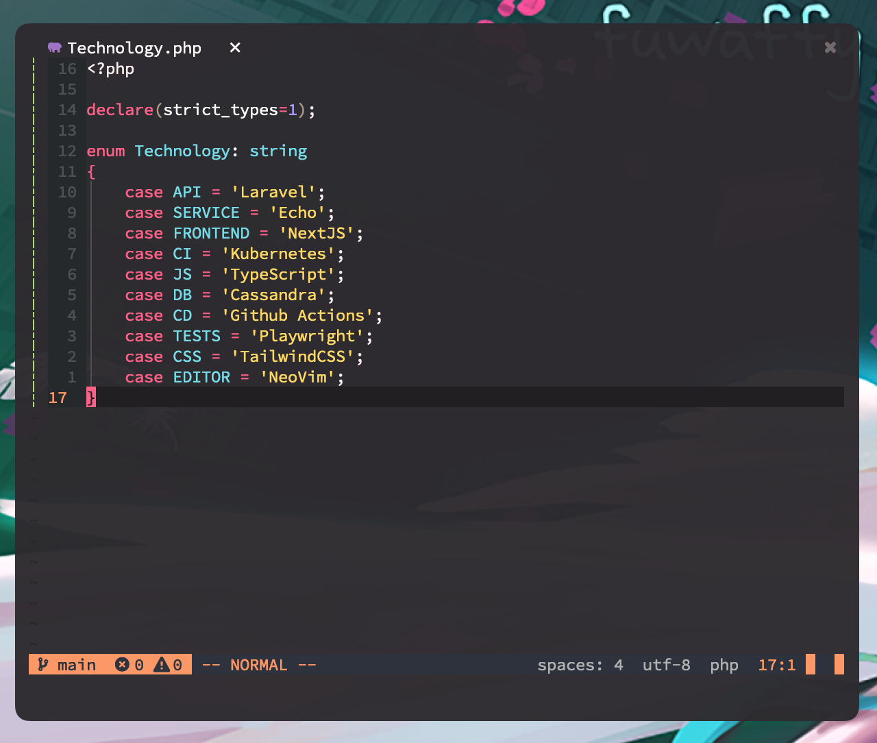This screenshot has width=877, height=743.
Task: Click the 'NextJS' string value
Action: pyautogui.click(x=317, y=233)
